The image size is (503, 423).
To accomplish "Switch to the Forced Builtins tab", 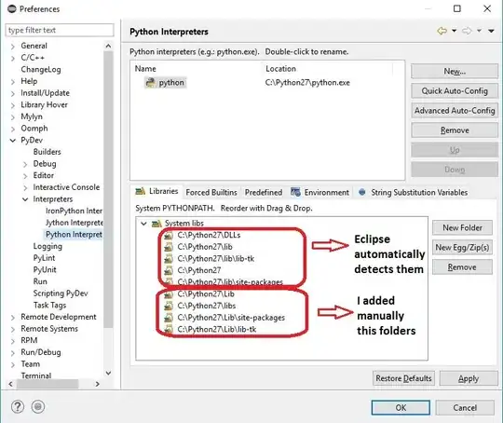I will tap(211, 192).
